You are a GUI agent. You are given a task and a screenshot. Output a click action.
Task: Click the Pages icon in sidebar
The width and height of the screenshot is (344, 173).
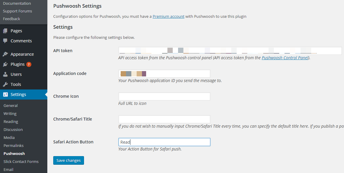coord(5,31)
